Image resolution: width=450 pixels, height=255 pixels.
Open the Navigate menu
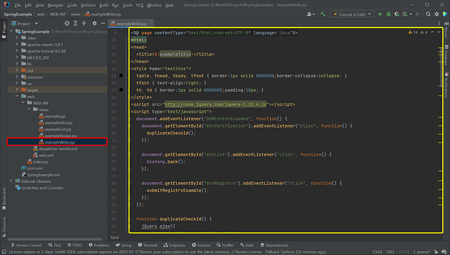[55, 5]
